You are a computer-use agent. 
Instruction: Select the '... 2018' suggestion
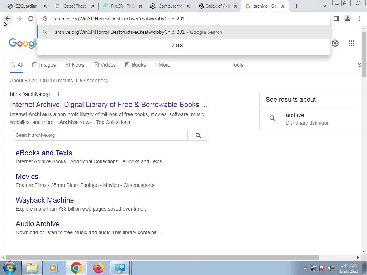(x=183, y=45)
